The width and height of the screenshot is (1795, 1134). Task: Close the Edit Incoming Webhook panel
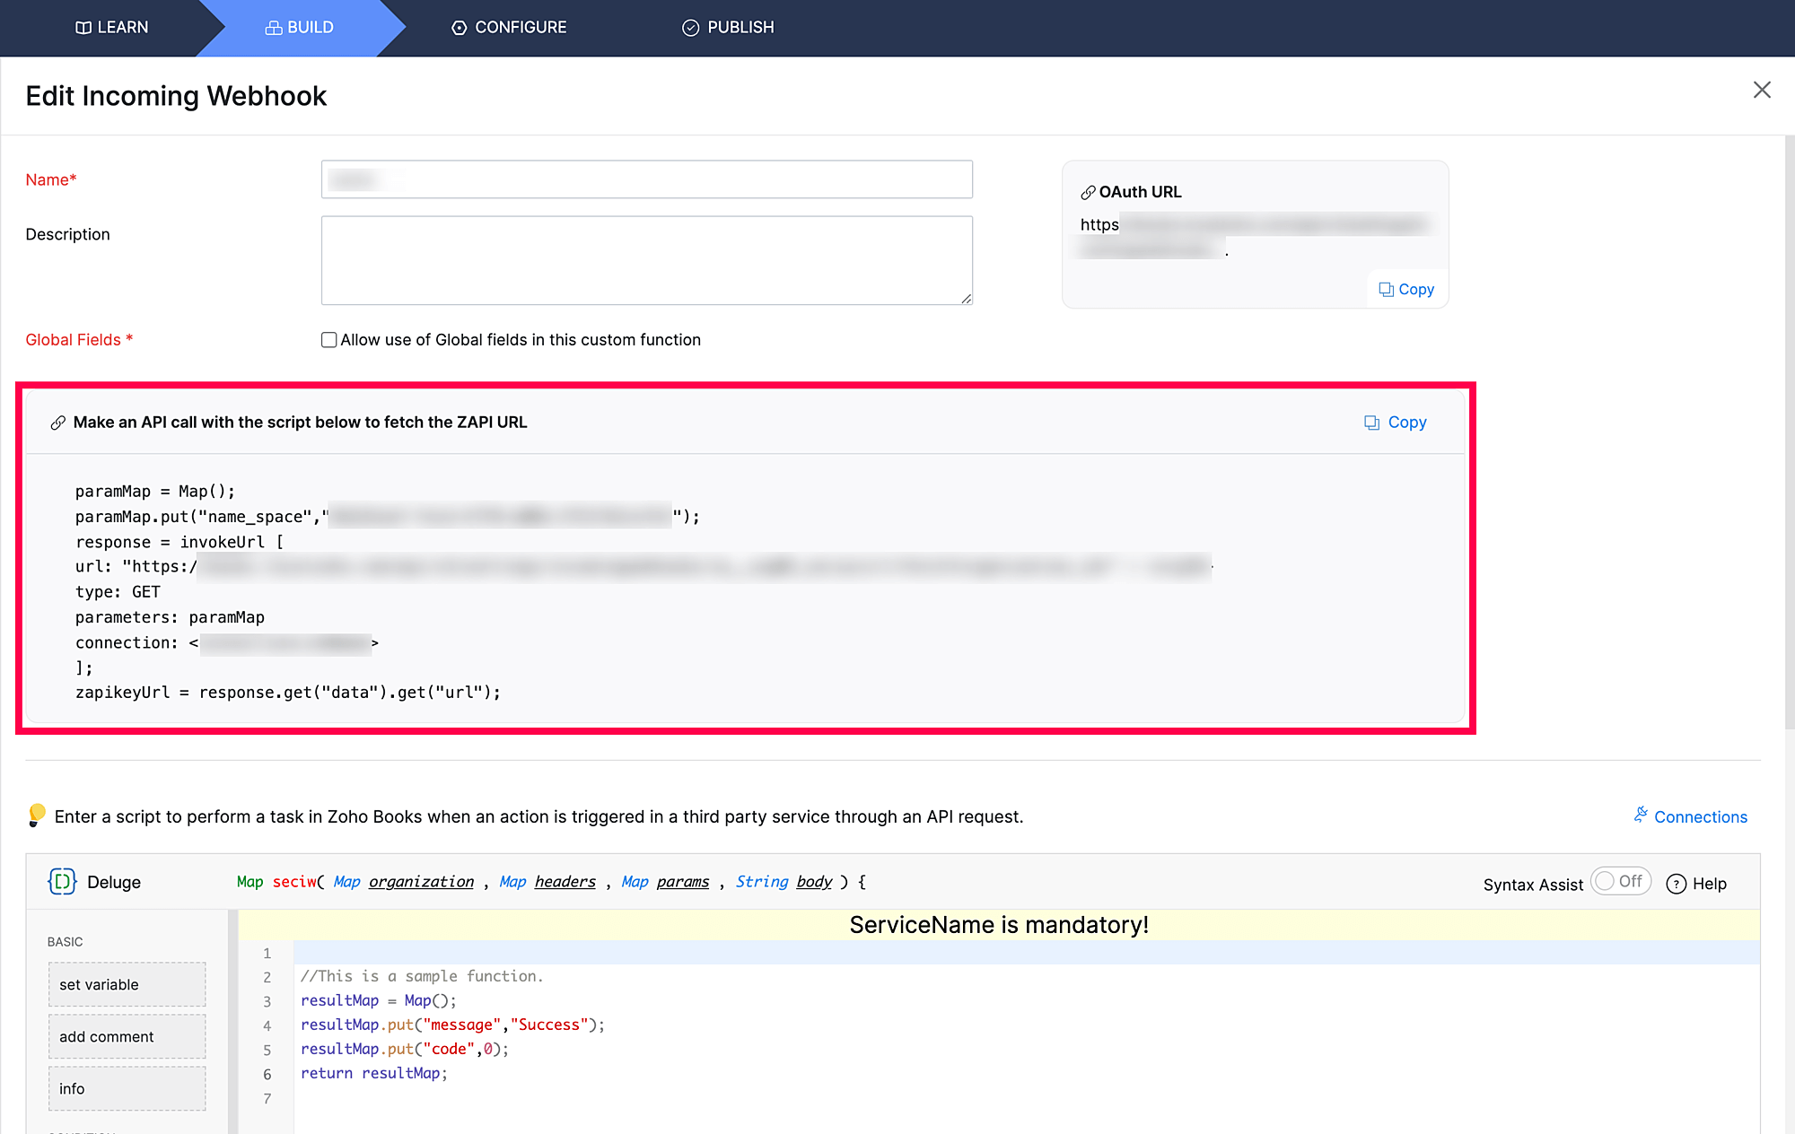1762,91
